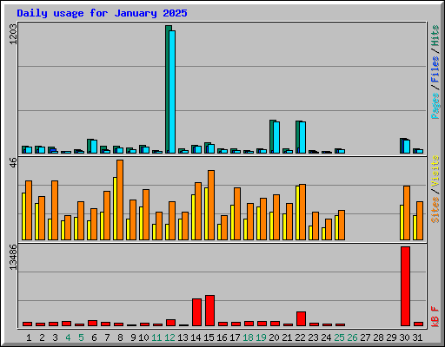Click day label 8 on the axis
The image size is (445, 347).
[x=120, y=337]
